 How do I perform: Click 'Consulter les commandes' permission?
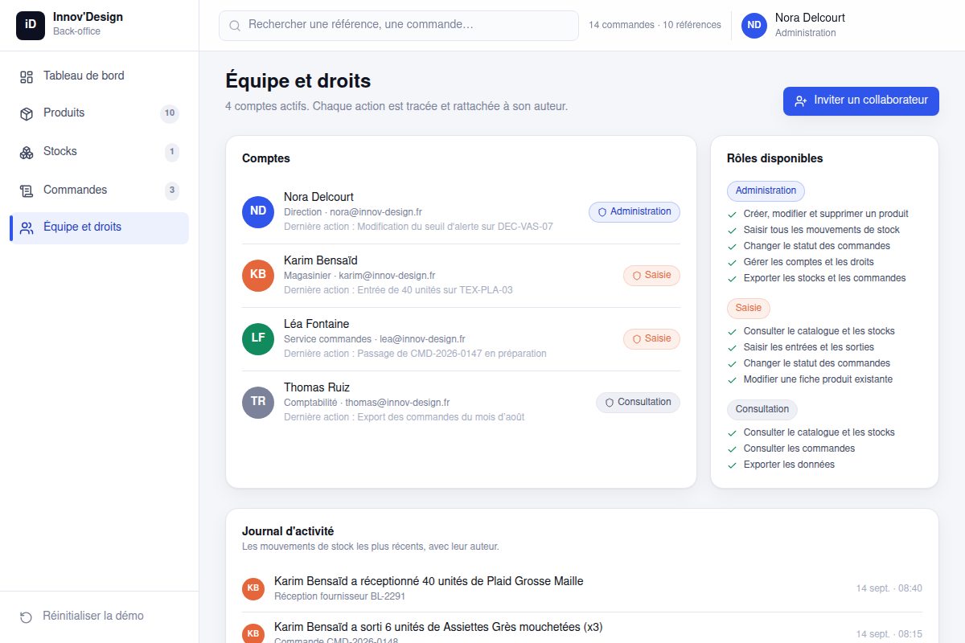pyautogui.click(x=799, y=449)
